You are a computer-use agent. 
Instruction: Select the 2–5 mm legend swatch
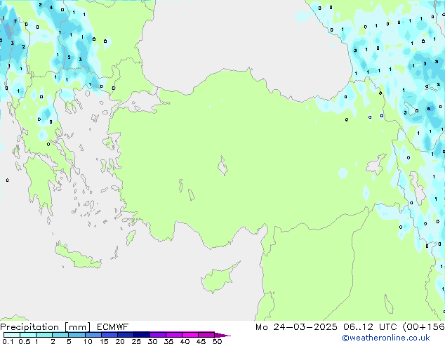pos(60,335)
